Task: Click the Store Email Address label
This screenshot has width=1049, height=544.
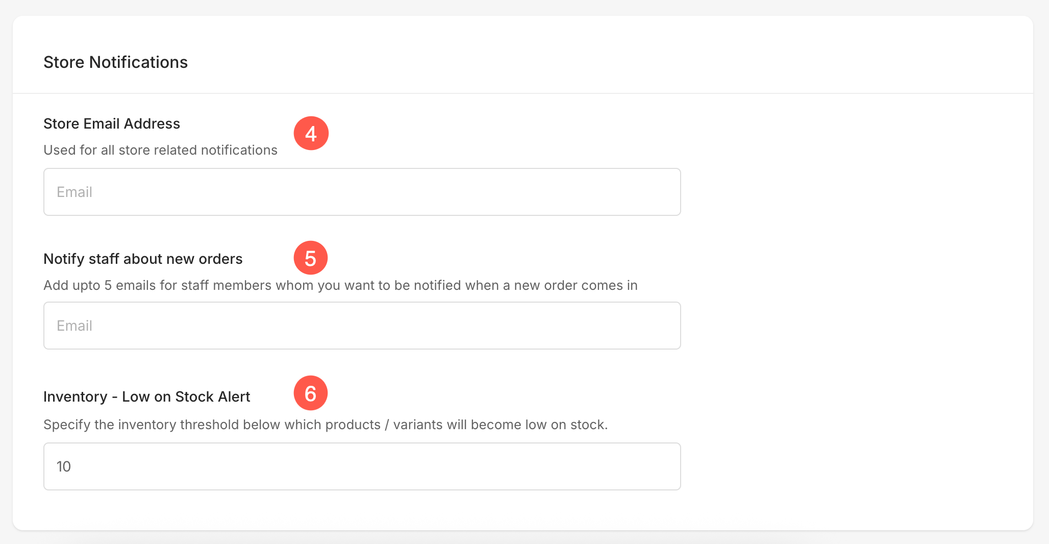Action: [x=112, y=123]
